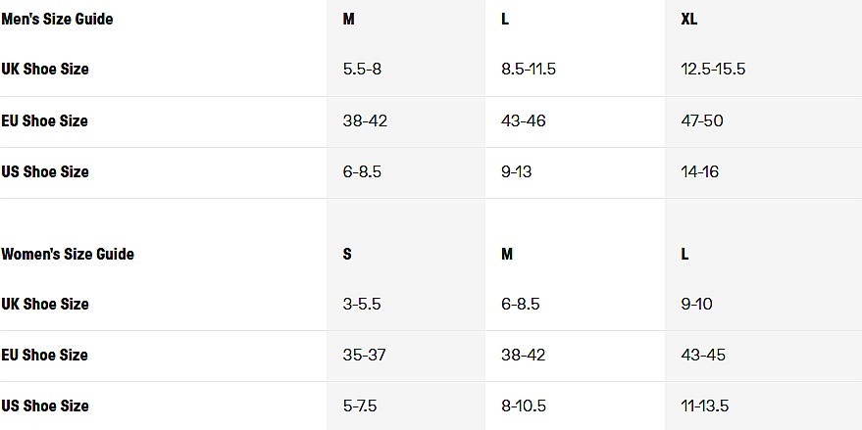
Task: Click the men's UK size 8.5-11.5 cell
Action: point(529,70)
